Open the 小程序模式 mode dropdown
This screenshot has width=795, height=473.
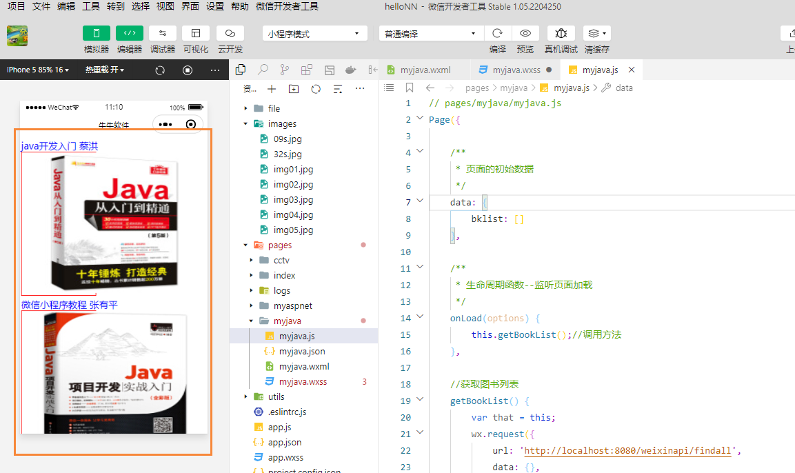[x=314, y=34]
